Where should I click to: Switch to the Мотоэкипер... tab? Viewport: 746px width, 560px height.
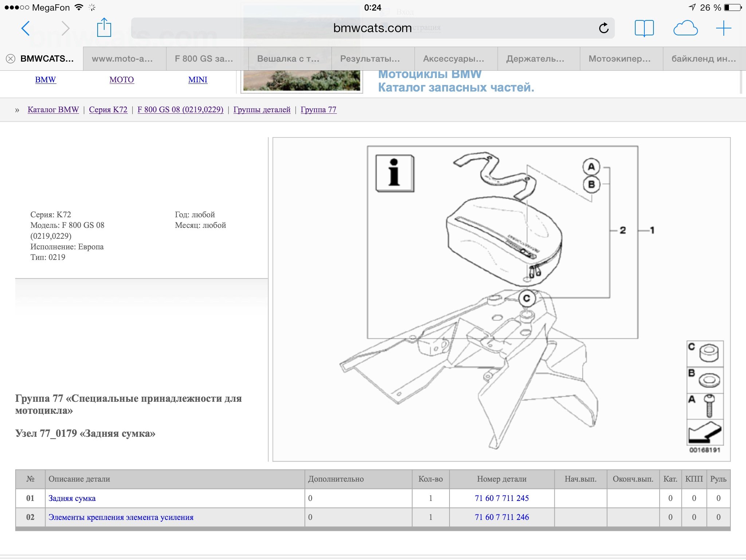[620, 59]
